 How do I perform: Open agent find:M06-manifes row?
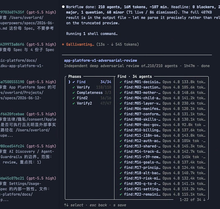[162, 109]
